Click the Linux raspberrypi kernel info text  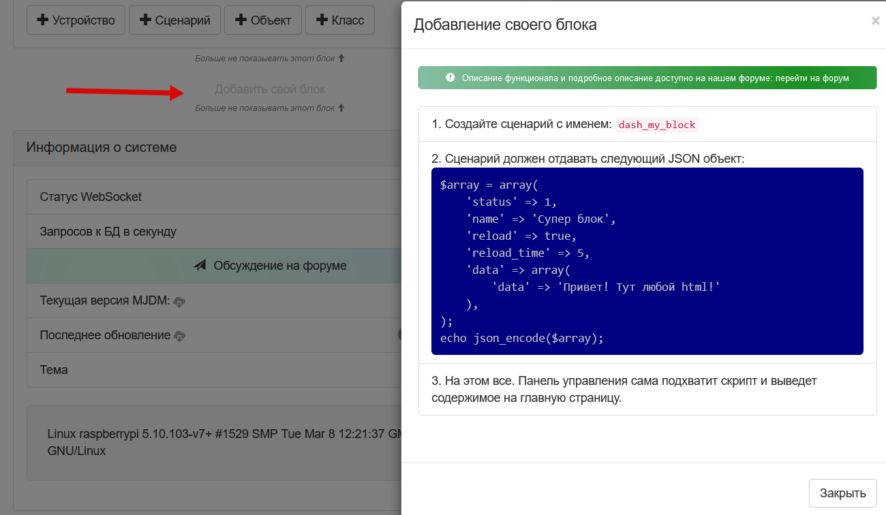click(x=225, y=442)
